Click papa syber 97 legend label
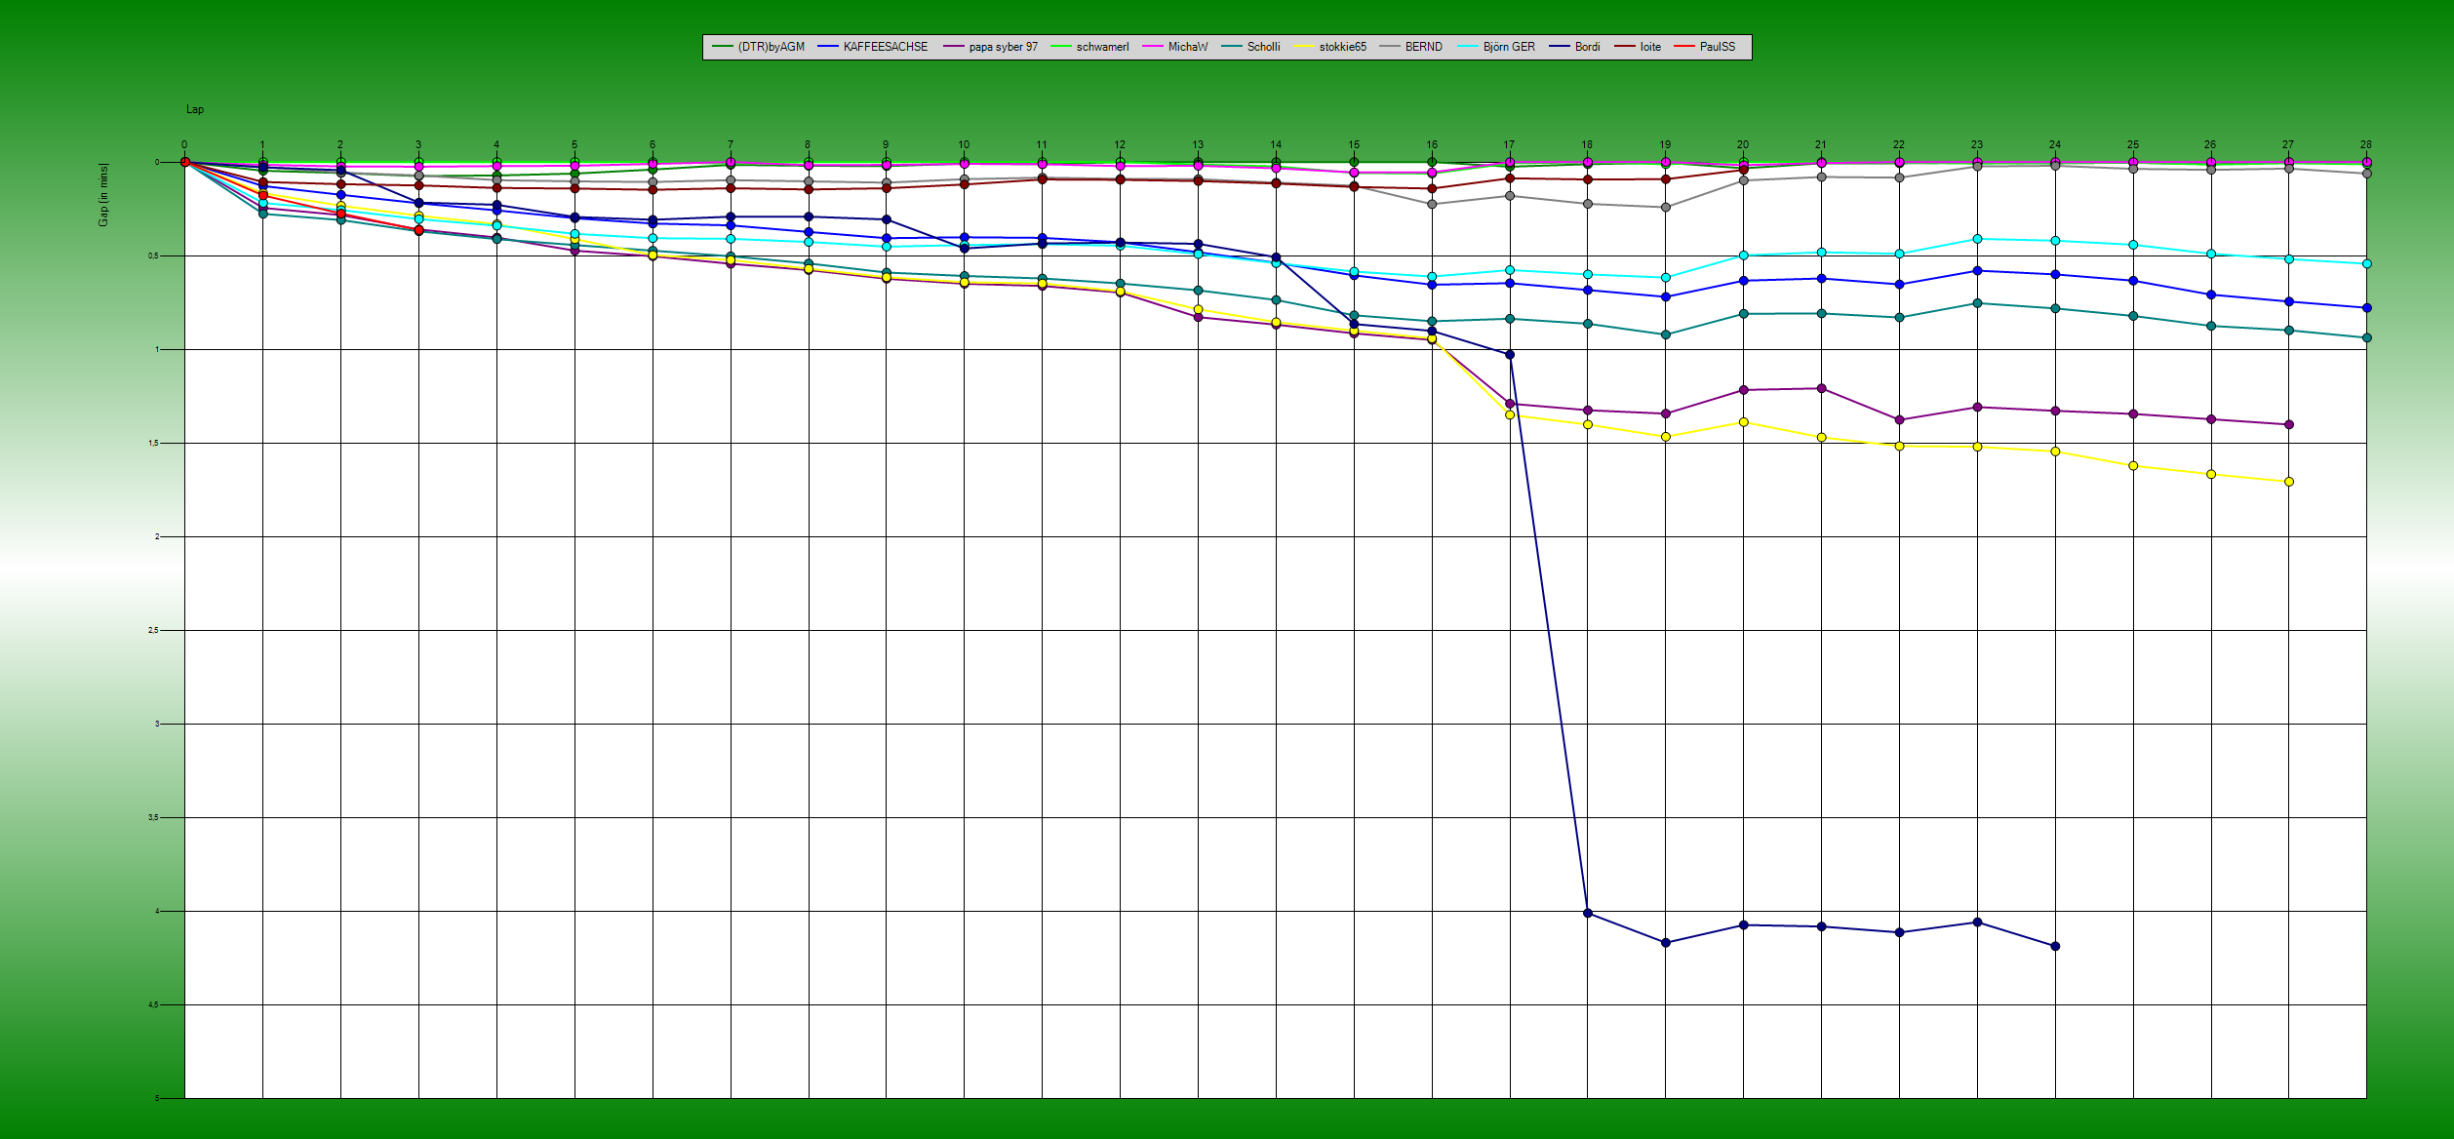Viewport: 2454px width, 1139px height. [x=1003, y=47]
